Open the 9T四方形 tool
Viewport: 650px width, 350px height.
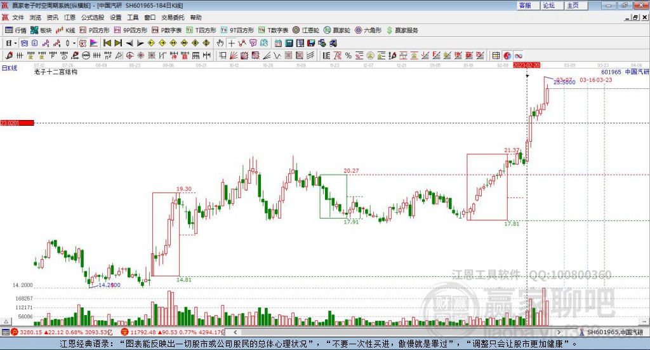(237, 30)
